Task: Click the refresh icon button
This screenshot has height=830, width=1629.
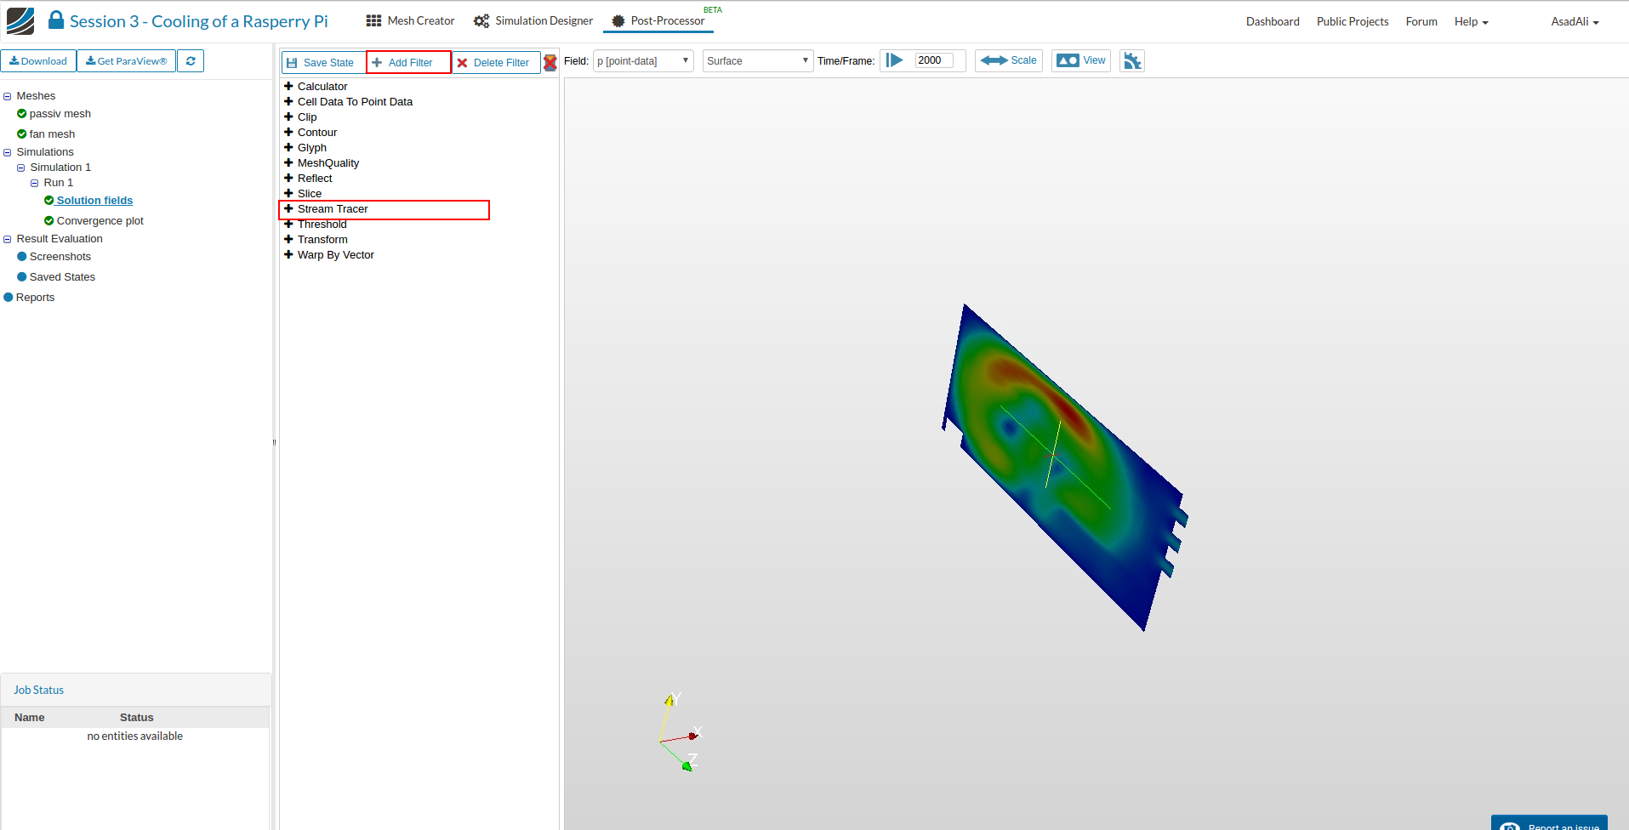Action: 191,61
